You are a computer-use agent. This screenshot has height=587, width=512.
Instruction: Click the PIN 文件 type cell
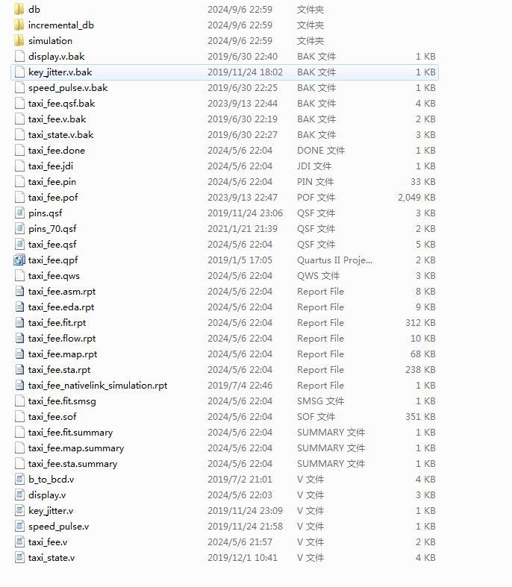(x=315, y=181)
